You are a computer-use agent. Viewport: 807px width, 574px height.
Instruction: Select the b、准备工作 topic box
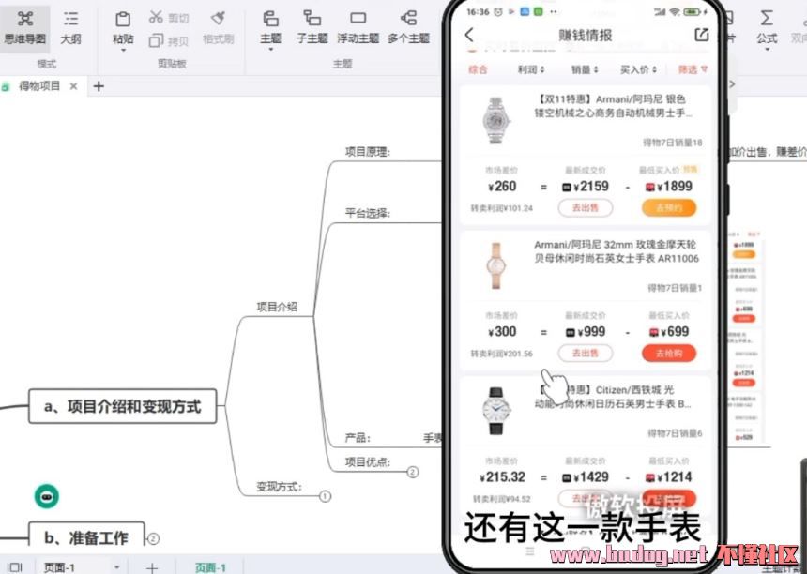click(x=86, y=536)
